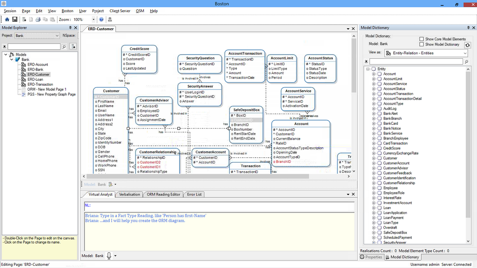Collapse the Bank model tree node
Image resolution: width=477 pixels, height=268 pixels.
[x=12, y=60]
